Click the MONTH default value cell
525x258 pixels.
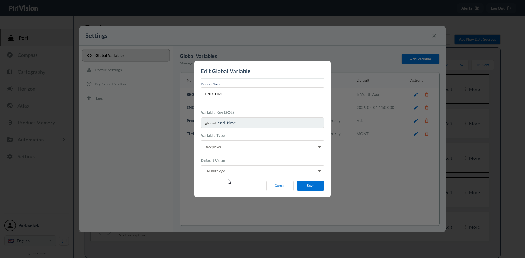pyautogui.click(x=364, y=134)
